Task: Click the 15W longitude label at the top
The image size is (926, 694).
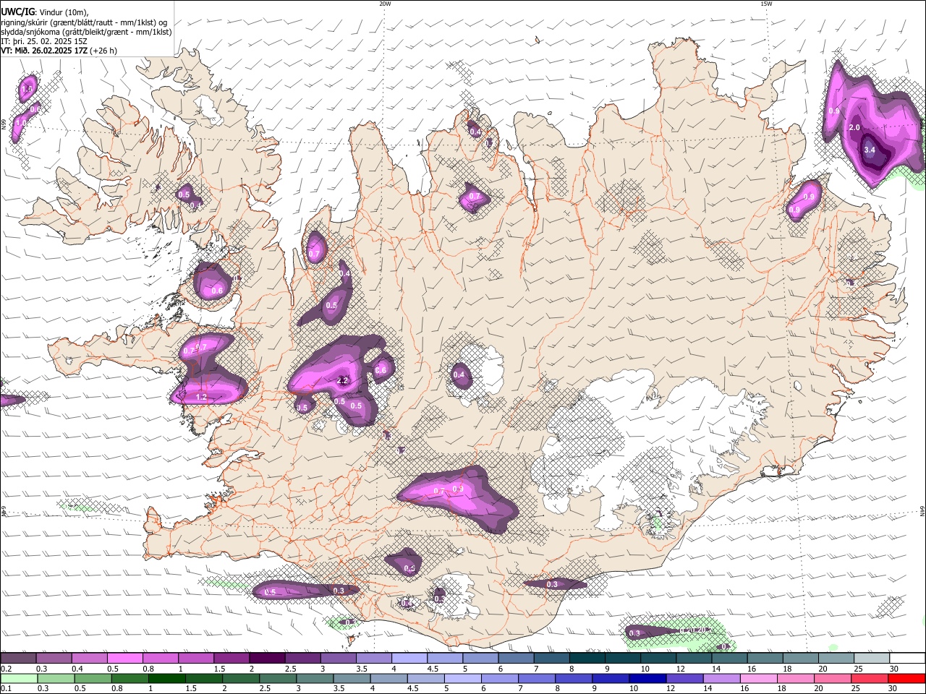Action: tap(766, 4)
